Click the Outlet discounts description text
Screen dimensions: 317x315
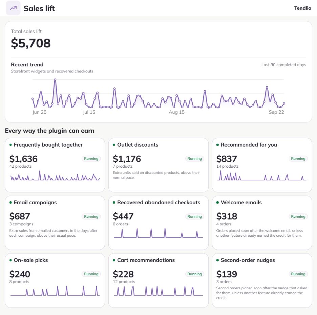(156, 175)
